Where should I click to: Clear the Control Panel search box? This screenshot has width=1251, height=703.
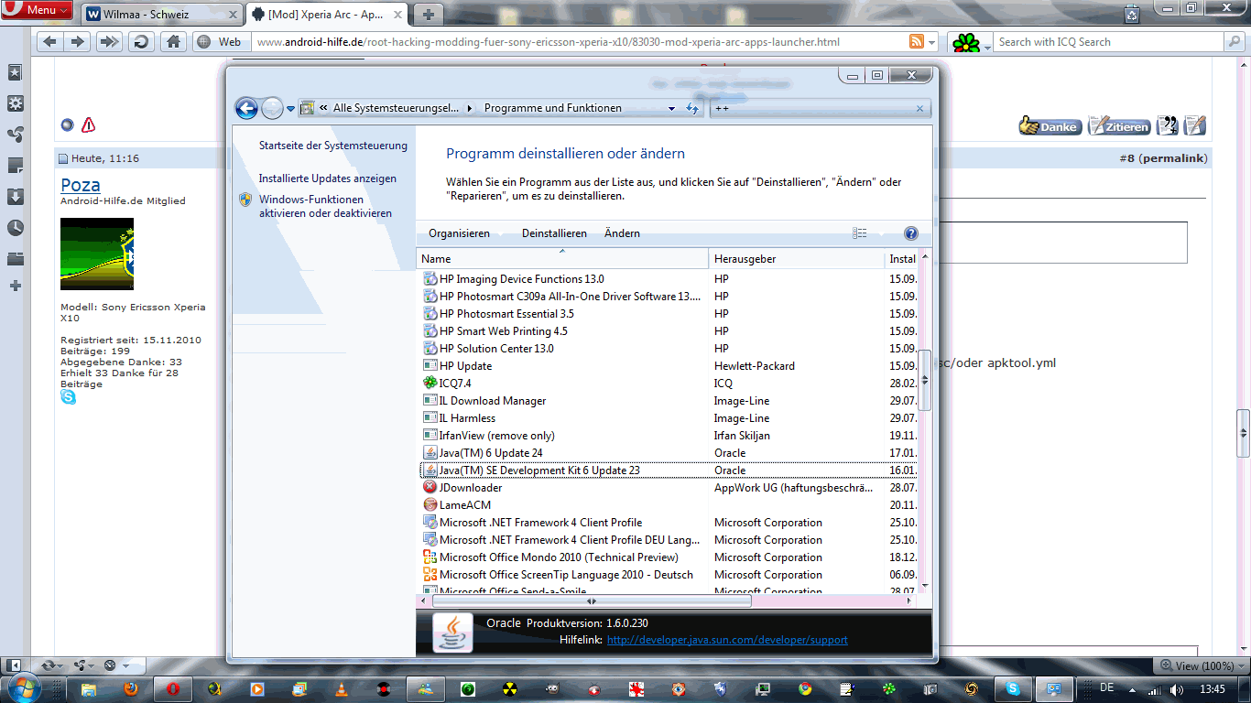(x=920, y=108)
